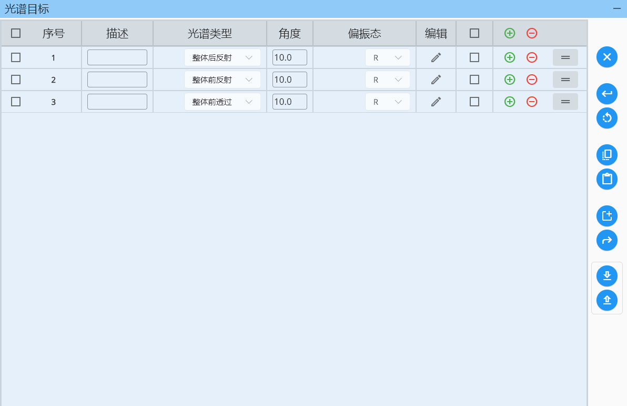Open the 整体后反射 spectrum type dropdown
Screen dimensions: 627x406
coord(222,57)
